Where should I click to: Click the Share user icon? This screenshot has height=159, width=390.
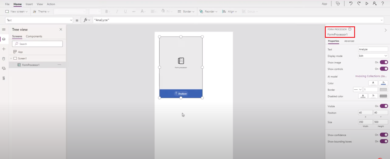pos(375,3)
